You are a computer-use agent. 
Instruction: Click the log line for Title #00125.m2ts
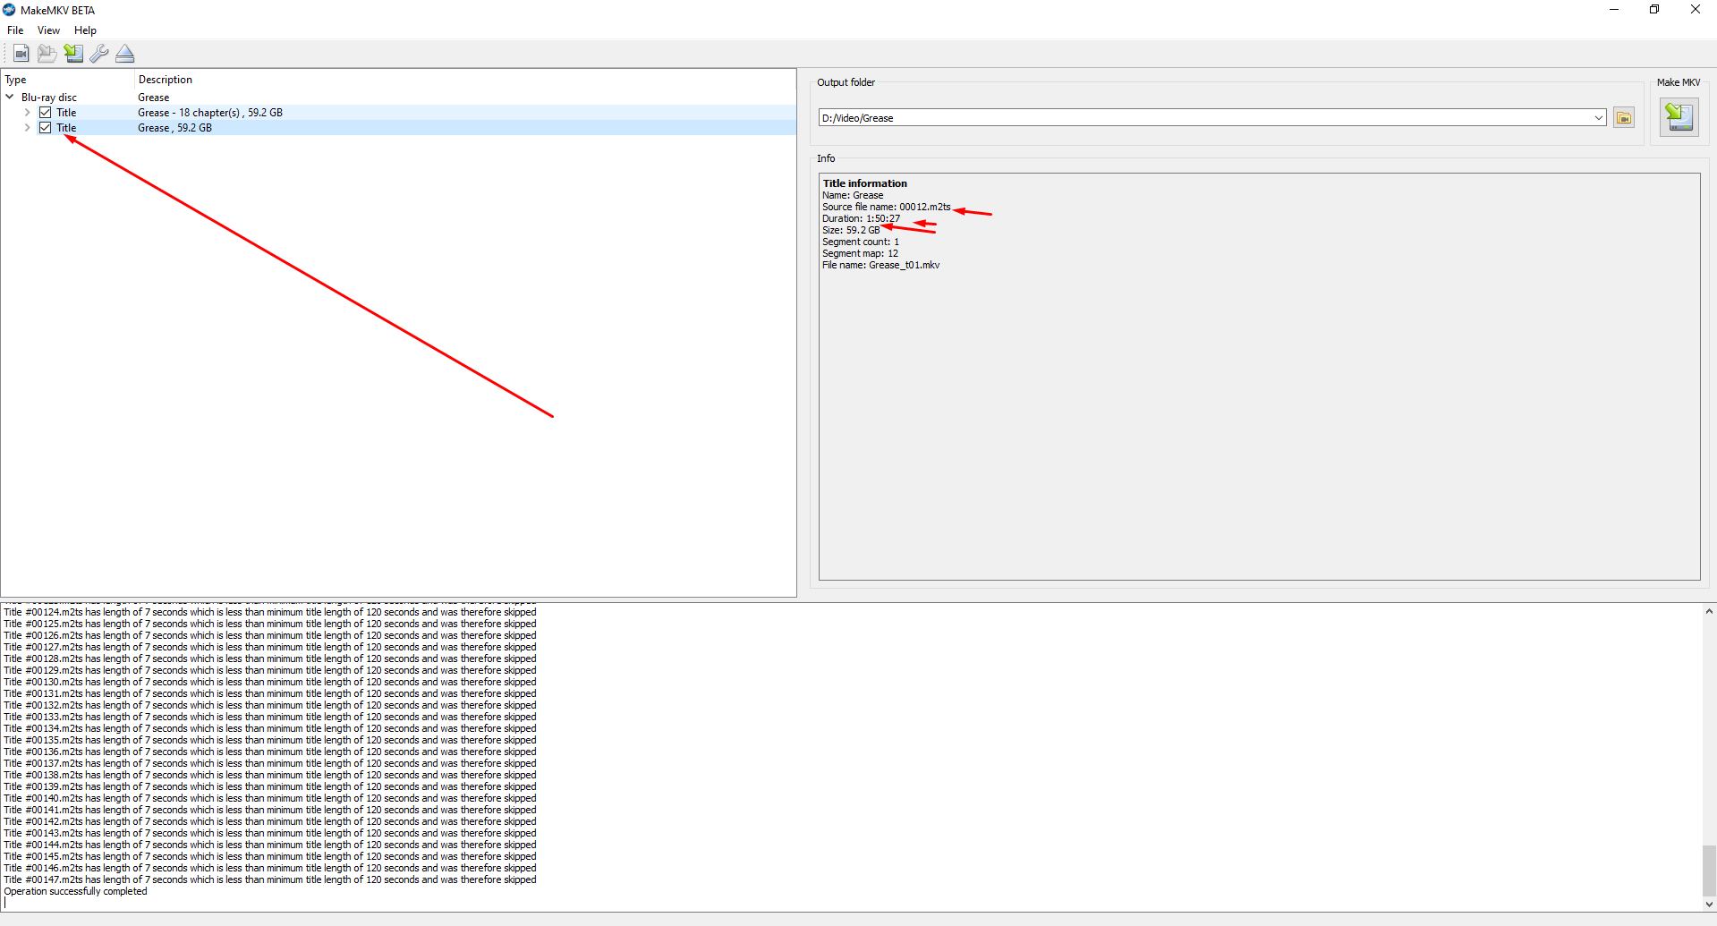coord(270,624)
